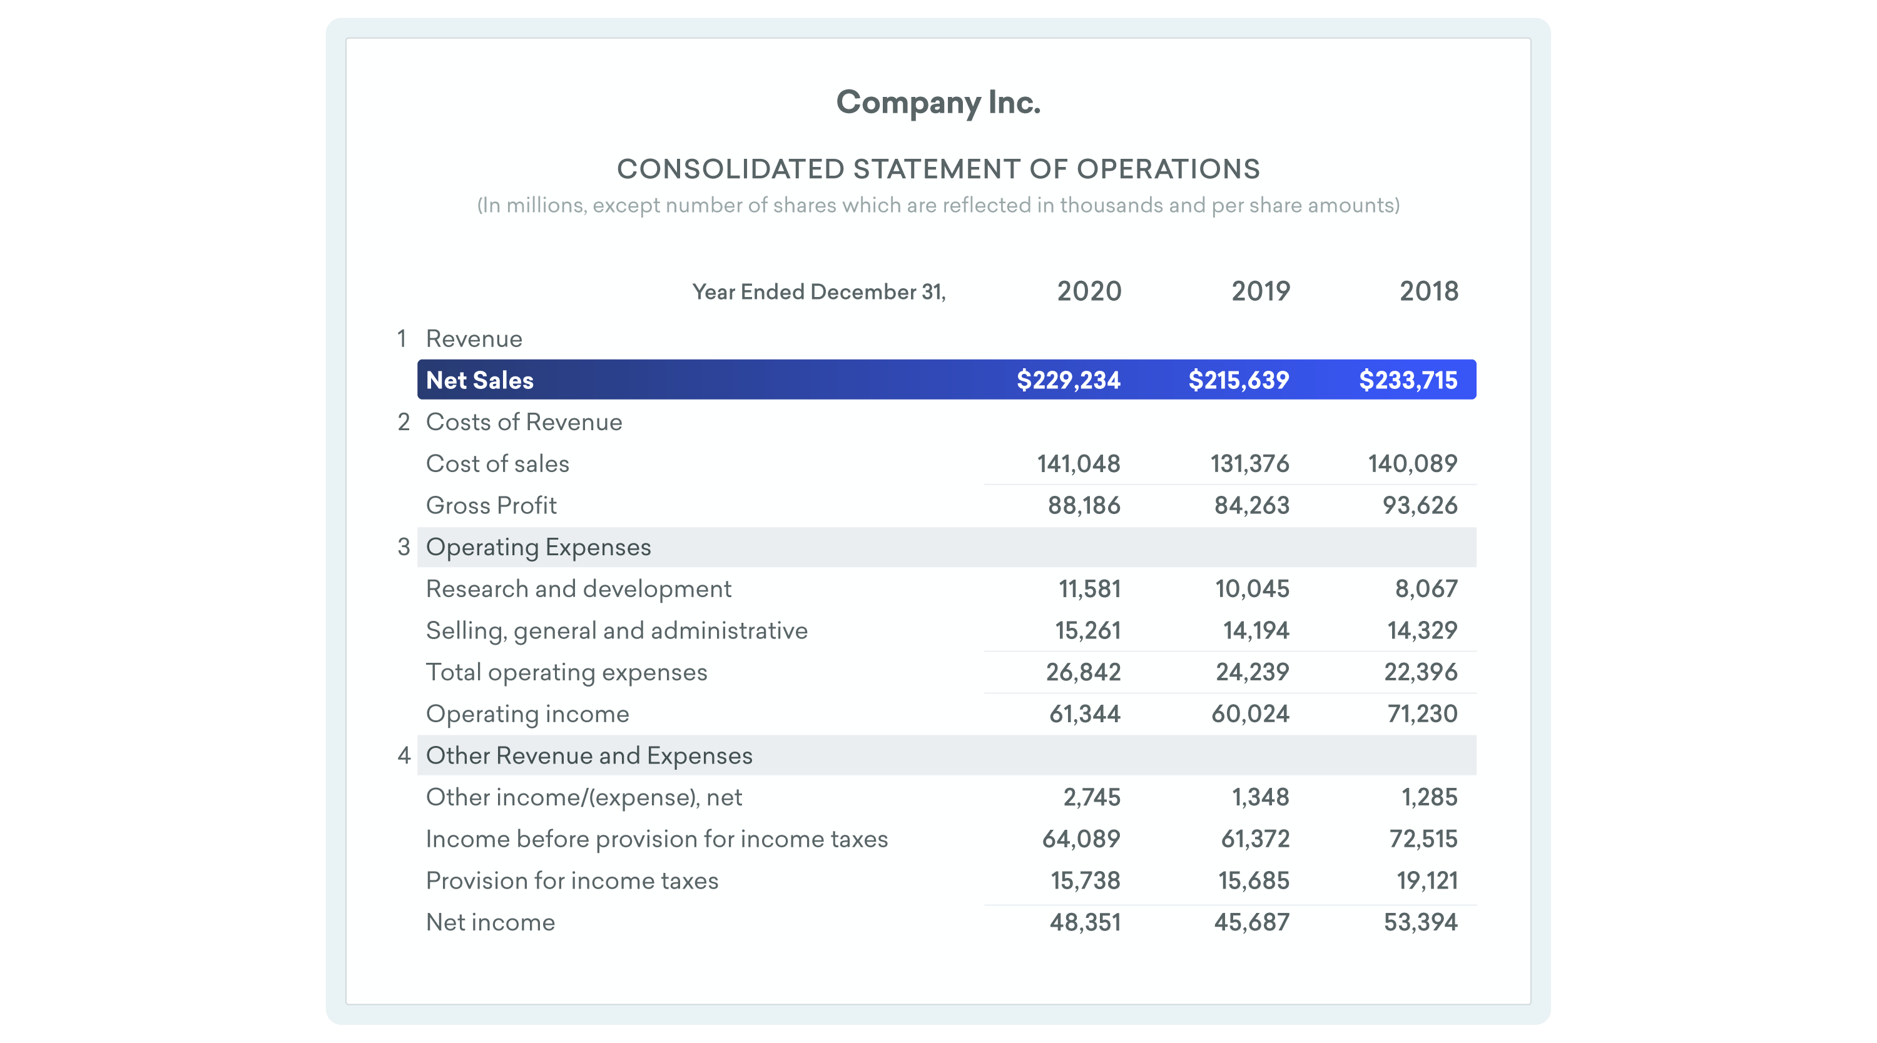This screenshot has width=1877, height=1043.
Task: Click the Consolidated Statement of Operations heading
Action: tap(938, 169)
